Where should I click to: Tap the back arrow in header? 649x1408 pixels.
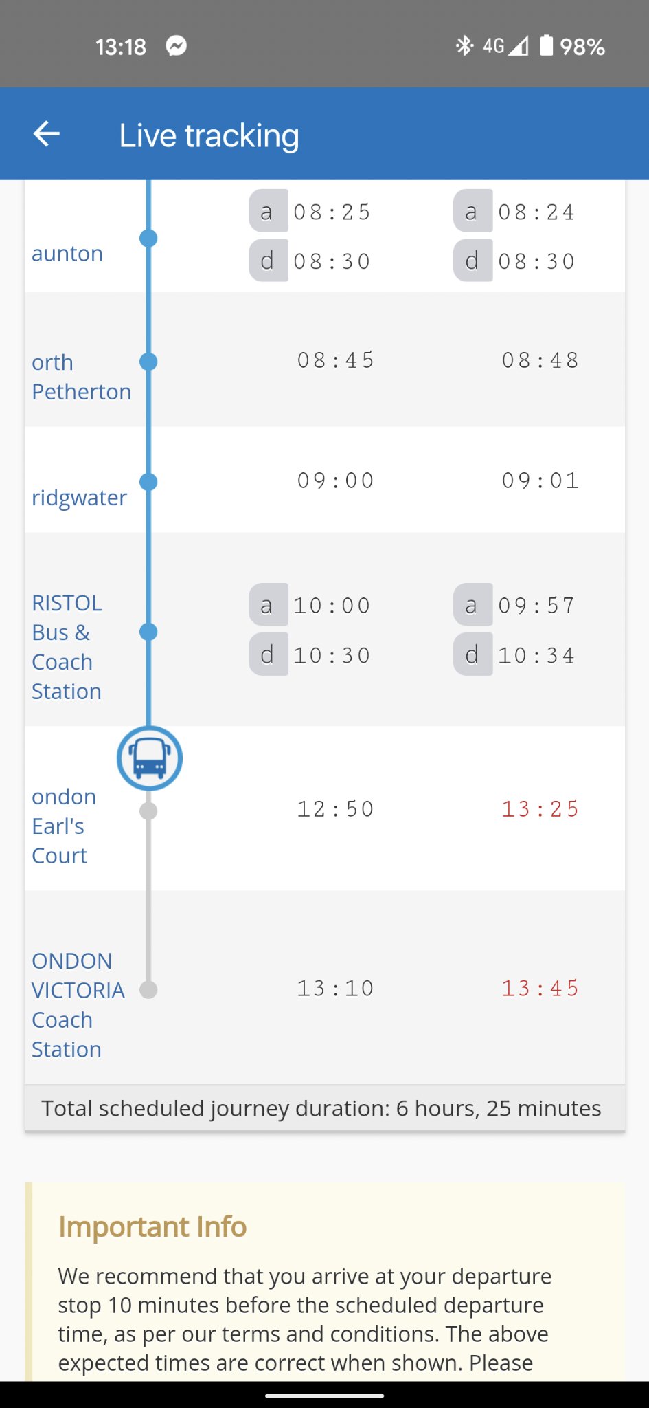coord(47,134)
